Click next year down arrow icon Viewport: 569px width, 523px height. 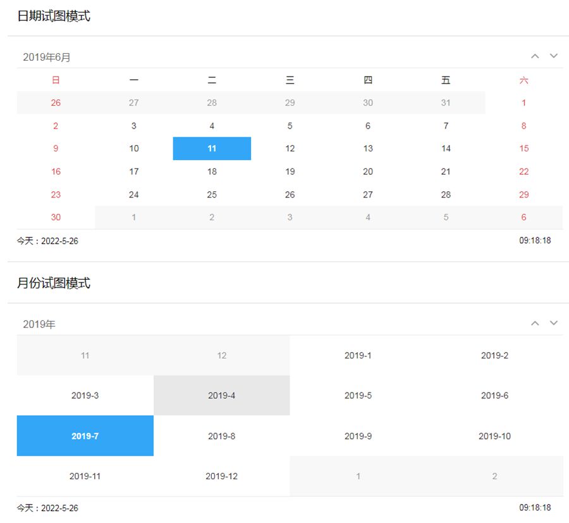coord(554,324)
